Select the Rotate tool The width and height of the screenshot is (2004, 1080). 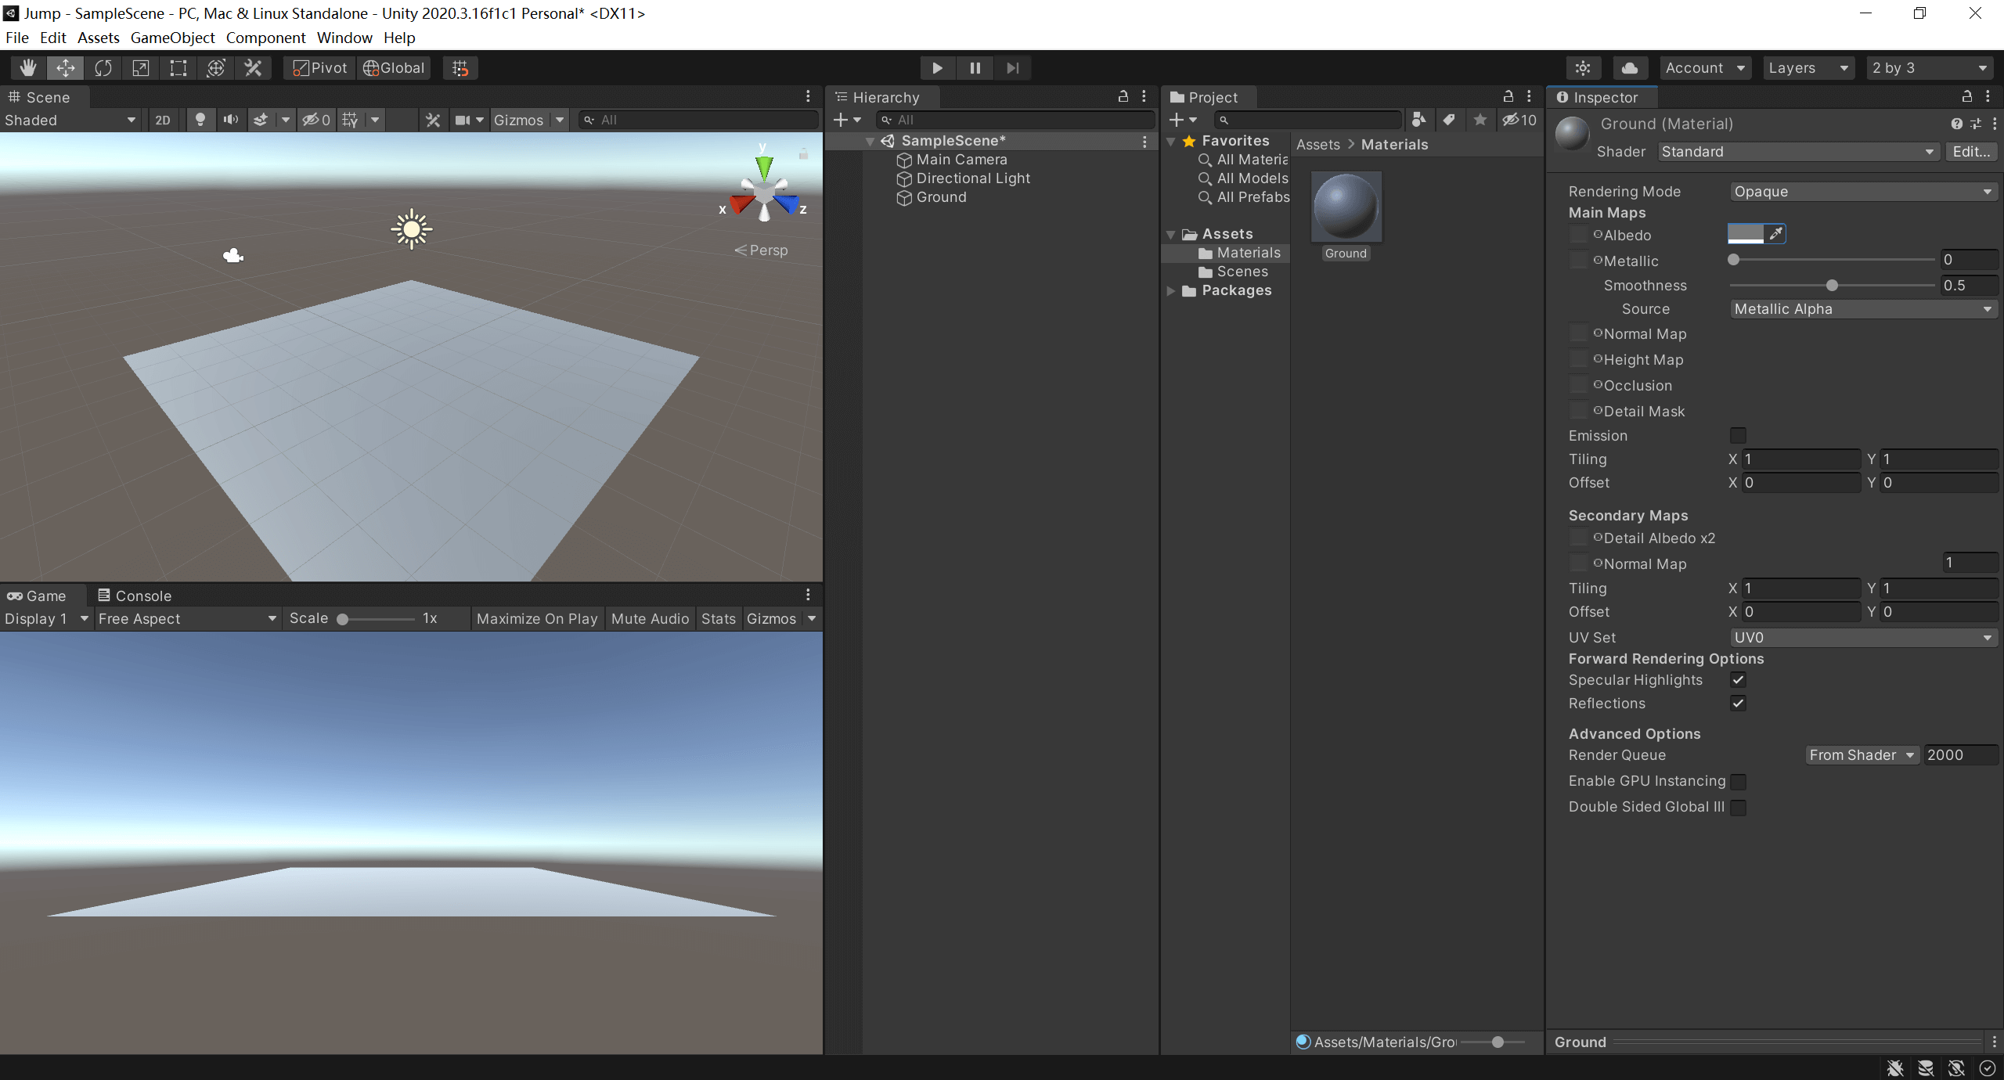[103, 68]
